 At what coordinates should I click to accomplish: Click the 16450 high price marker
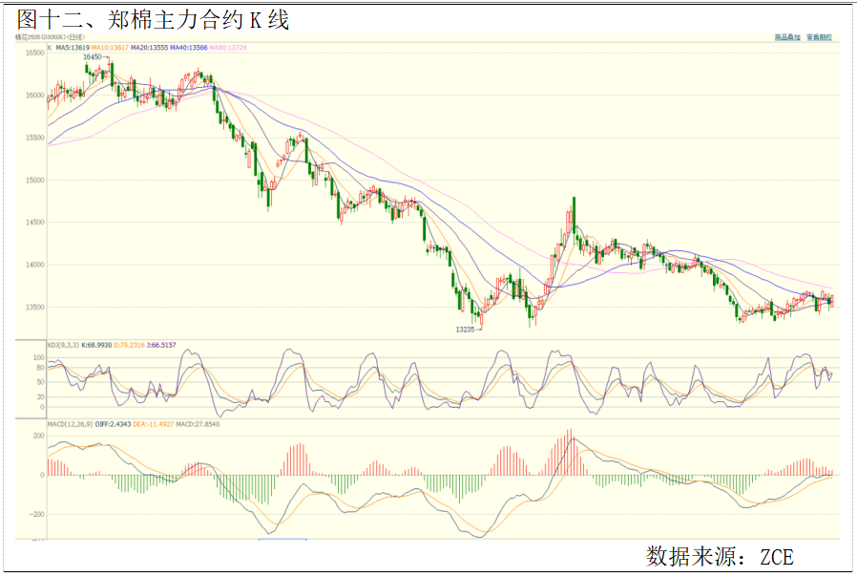tap(93, 57)
